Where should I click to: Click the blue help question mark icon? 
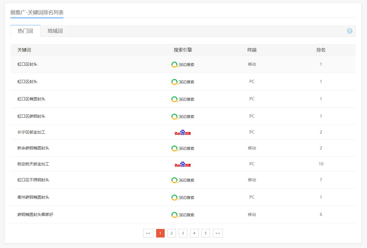[349, 31]
